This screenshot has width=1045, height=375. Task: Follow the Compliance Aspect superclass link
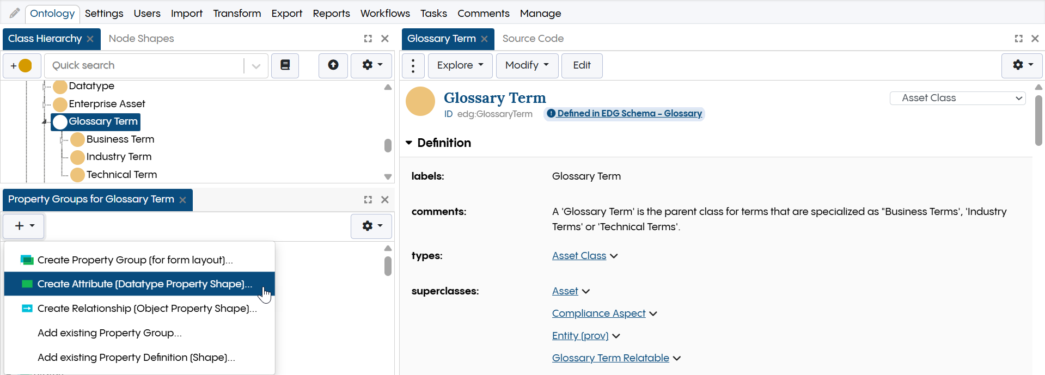(x=598, y=313)
